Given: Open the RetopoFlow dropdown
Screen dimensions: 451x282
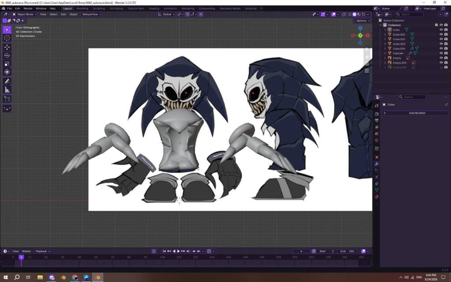Looking at the screenshot, I should point(92,14).
